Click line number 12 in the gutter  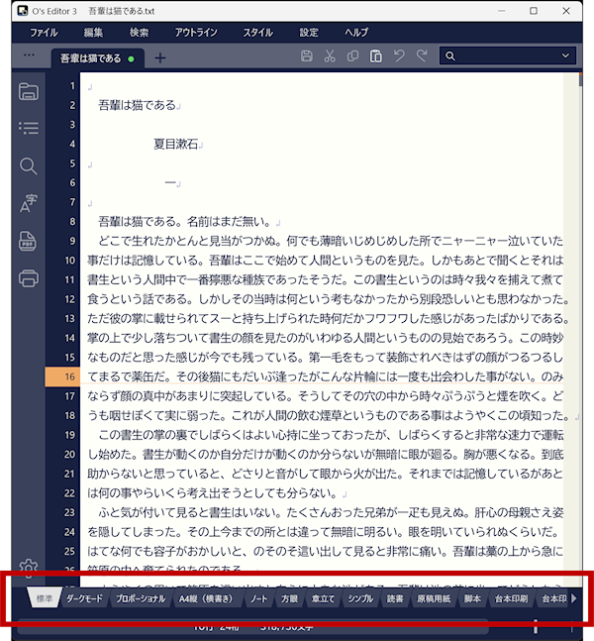tap(70, 299)
